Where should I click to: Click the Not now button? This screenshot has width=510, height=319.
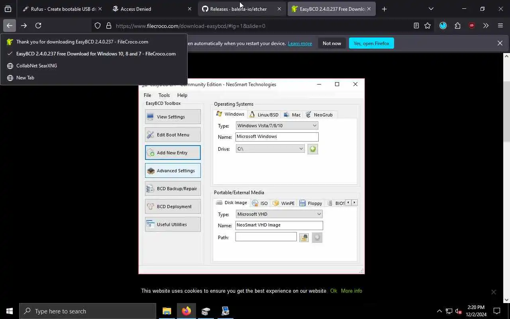[332, 43]
